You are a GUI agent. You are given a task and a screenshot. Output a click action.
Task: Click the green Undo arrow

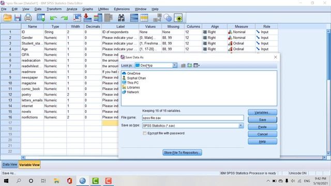click(x=53, y=18)
